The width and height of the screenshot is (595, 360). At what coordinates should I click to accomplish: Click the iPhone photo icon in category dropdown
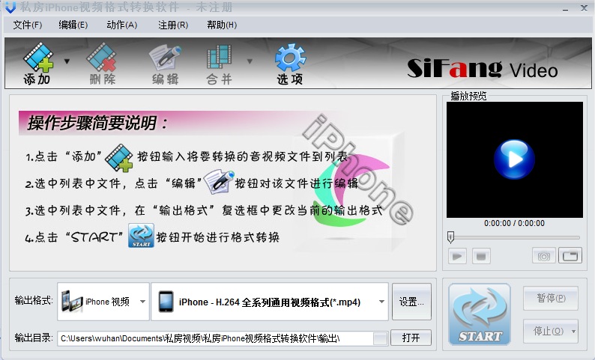pos(72,302)
